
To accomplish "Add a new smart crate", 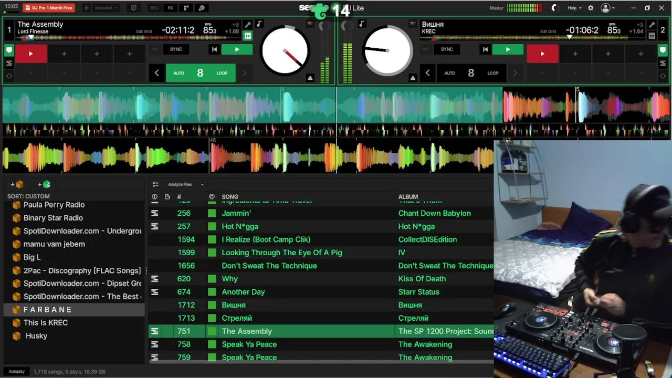I will 44,184.
